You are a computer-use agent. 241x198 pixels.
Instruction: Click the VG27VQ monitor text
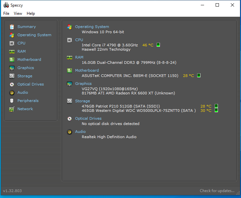click(110, 89)
